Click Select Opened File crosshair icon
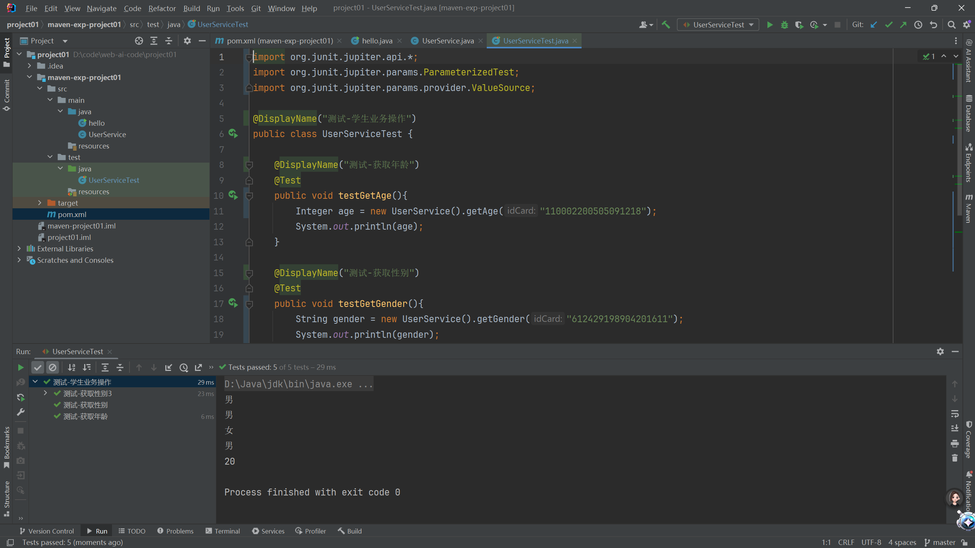 (x=139, y=41)
